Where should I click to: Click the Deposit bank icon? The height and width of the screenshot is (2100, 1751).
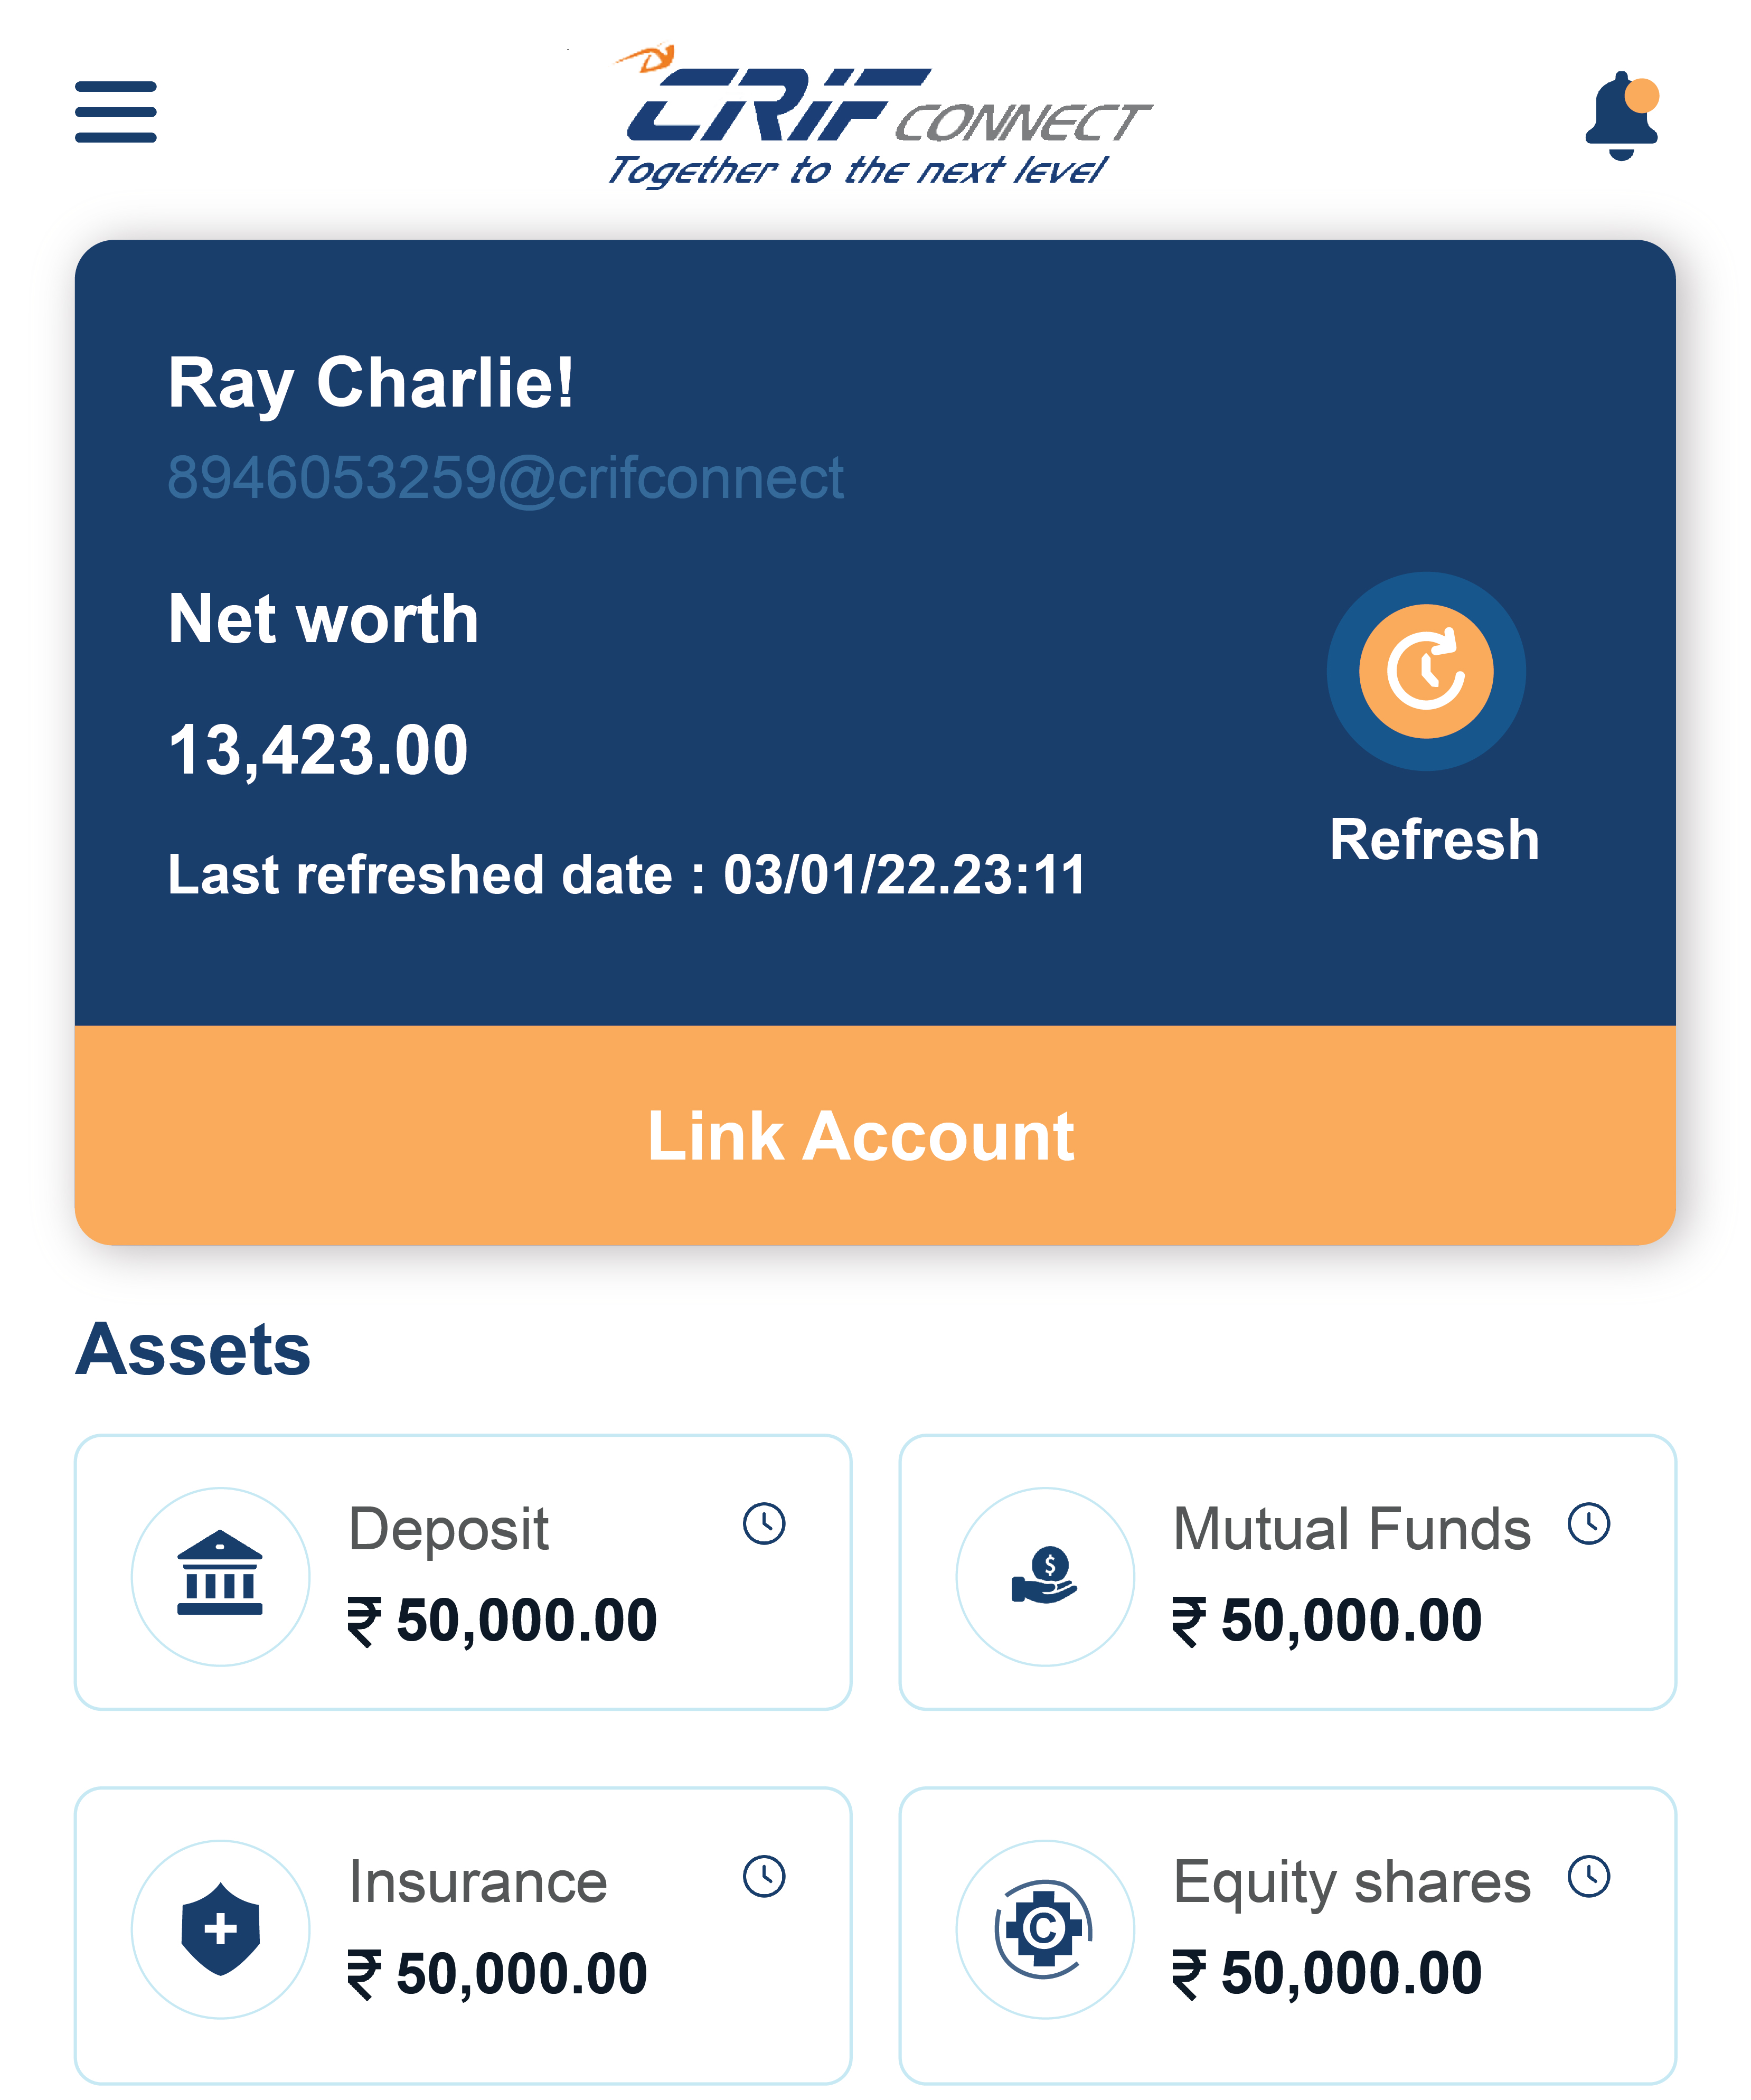tap(220, 1575)
